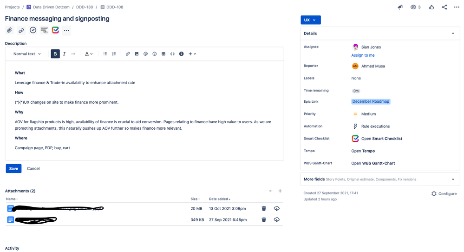Insert a hyperlink from the editor toolbar
This screenshot has height=252, width=464.
pos(128,54)
